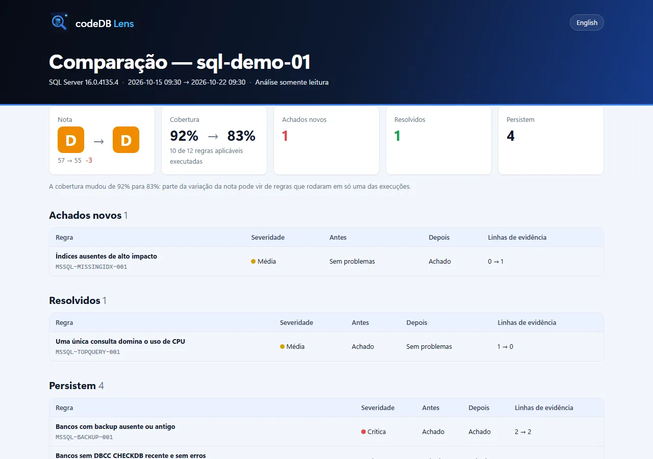Click rule Uma única consulta domina o uso de CPU
The height and width of the screenshot is (459, 653).
click(x=120, y=341)
